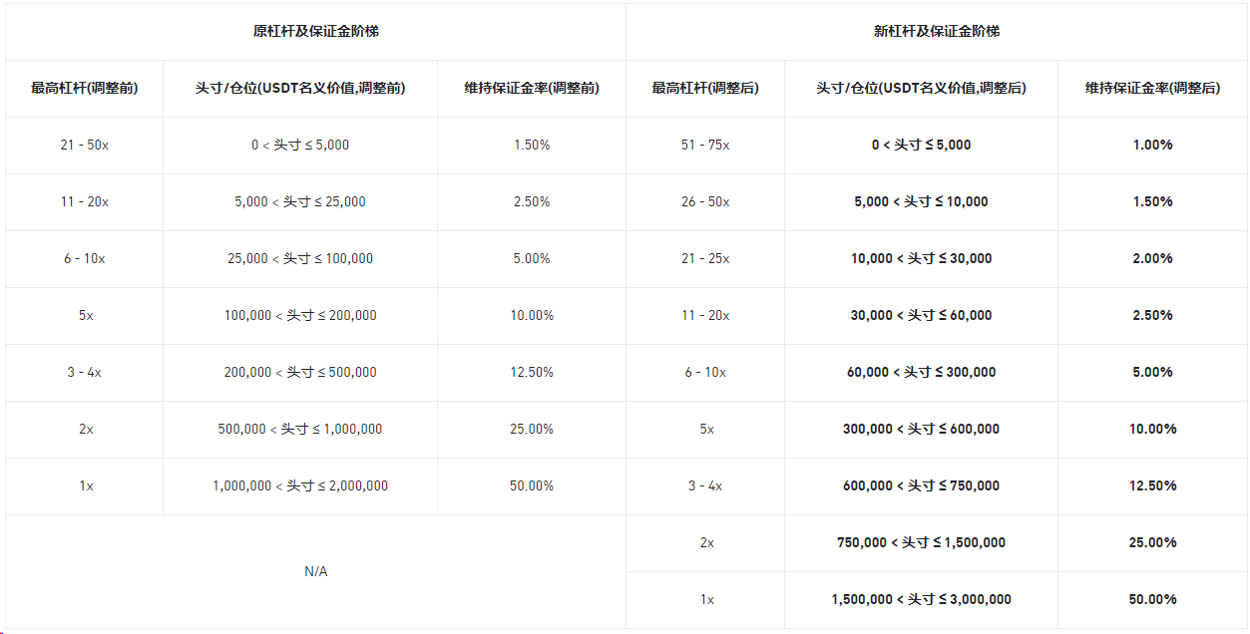Select the 最高杠杆(调整后) column header
The height and width of the screenshot is (634, 1250).
click(x=704, y=88)
